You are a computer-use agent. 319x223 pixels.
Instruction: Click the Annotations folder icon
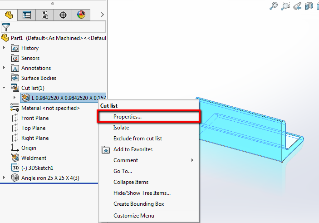click(15, 68)
